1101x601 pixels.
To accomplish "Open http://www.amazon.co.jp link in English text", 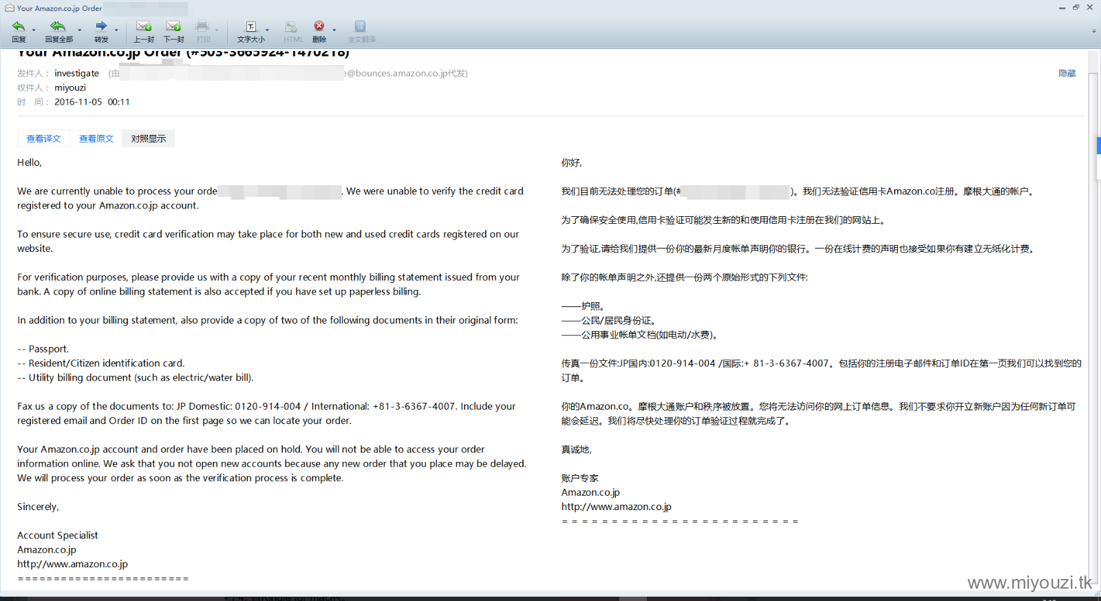I will (x=72, y=564).
